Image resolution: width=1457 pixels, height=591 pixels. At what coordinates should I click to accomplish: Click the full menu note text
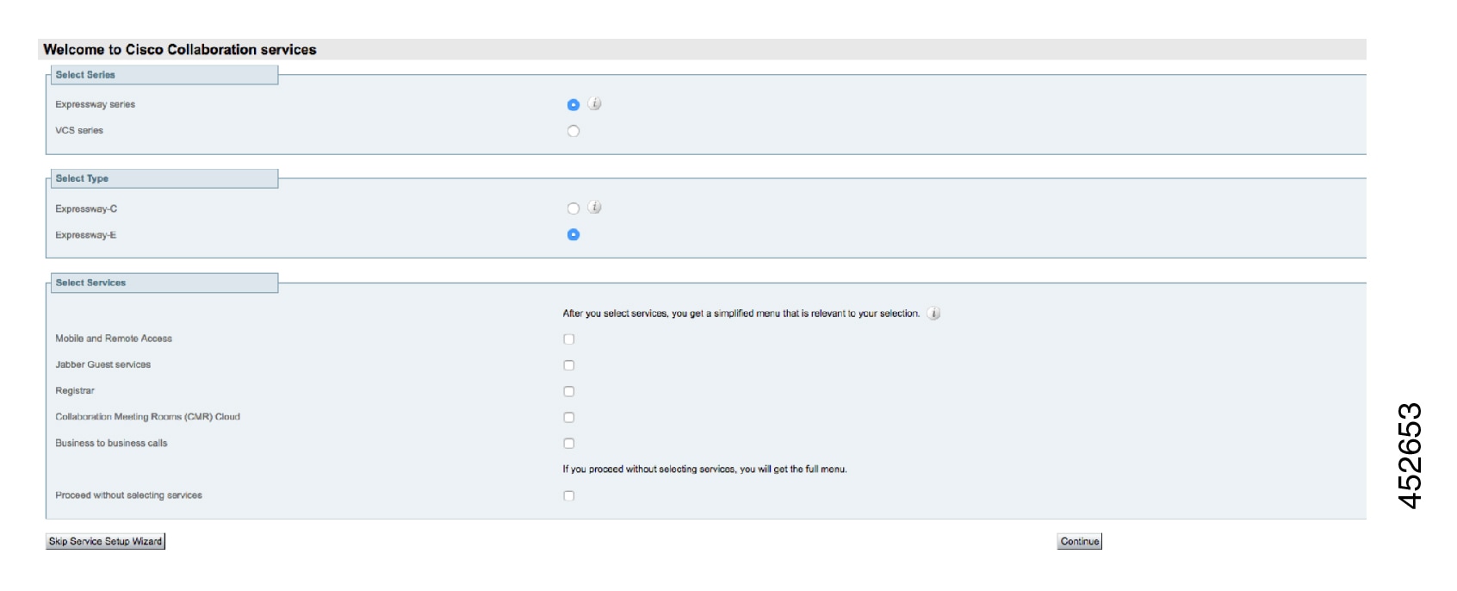coord(704,470)
